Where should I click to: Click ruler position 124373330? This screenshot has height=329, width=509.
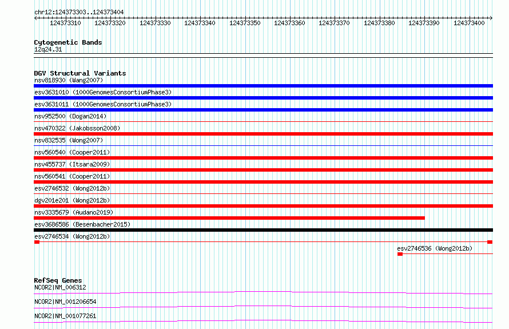coord(155,23)
